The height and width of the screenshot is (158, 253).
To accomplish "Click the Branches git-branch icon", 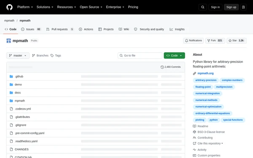I will click(33, 56).
